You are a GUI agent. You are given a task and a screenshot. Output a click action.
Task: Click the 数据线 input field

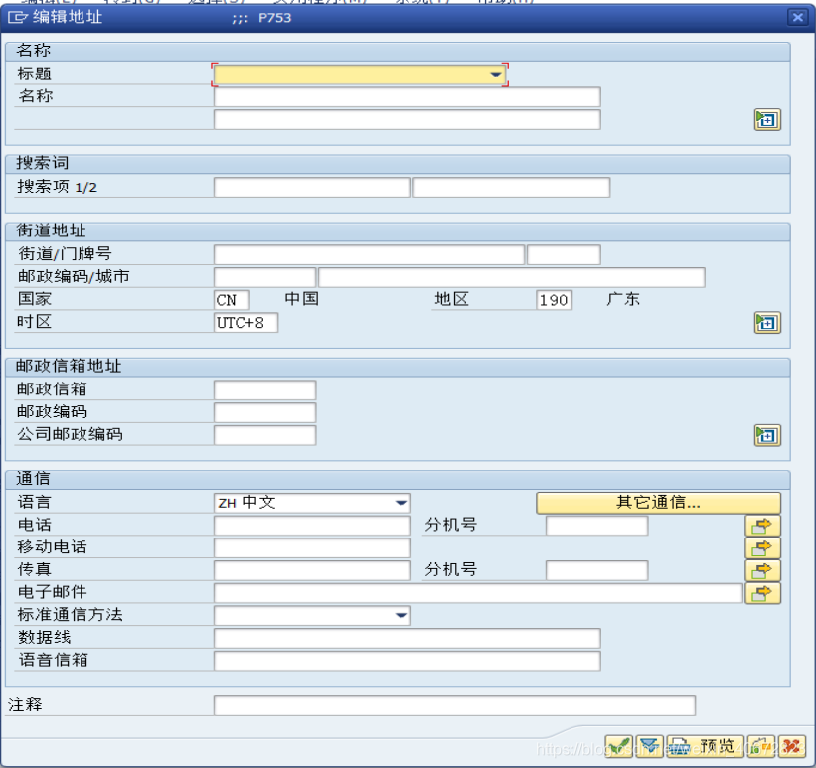pos(407,639)
